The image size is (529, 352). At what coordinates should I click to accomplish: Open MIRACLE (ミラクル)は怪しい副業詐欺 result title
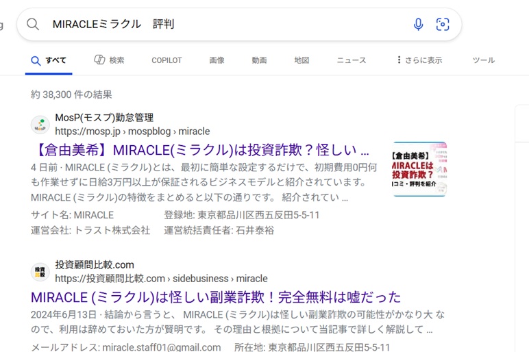coord(216,297)
